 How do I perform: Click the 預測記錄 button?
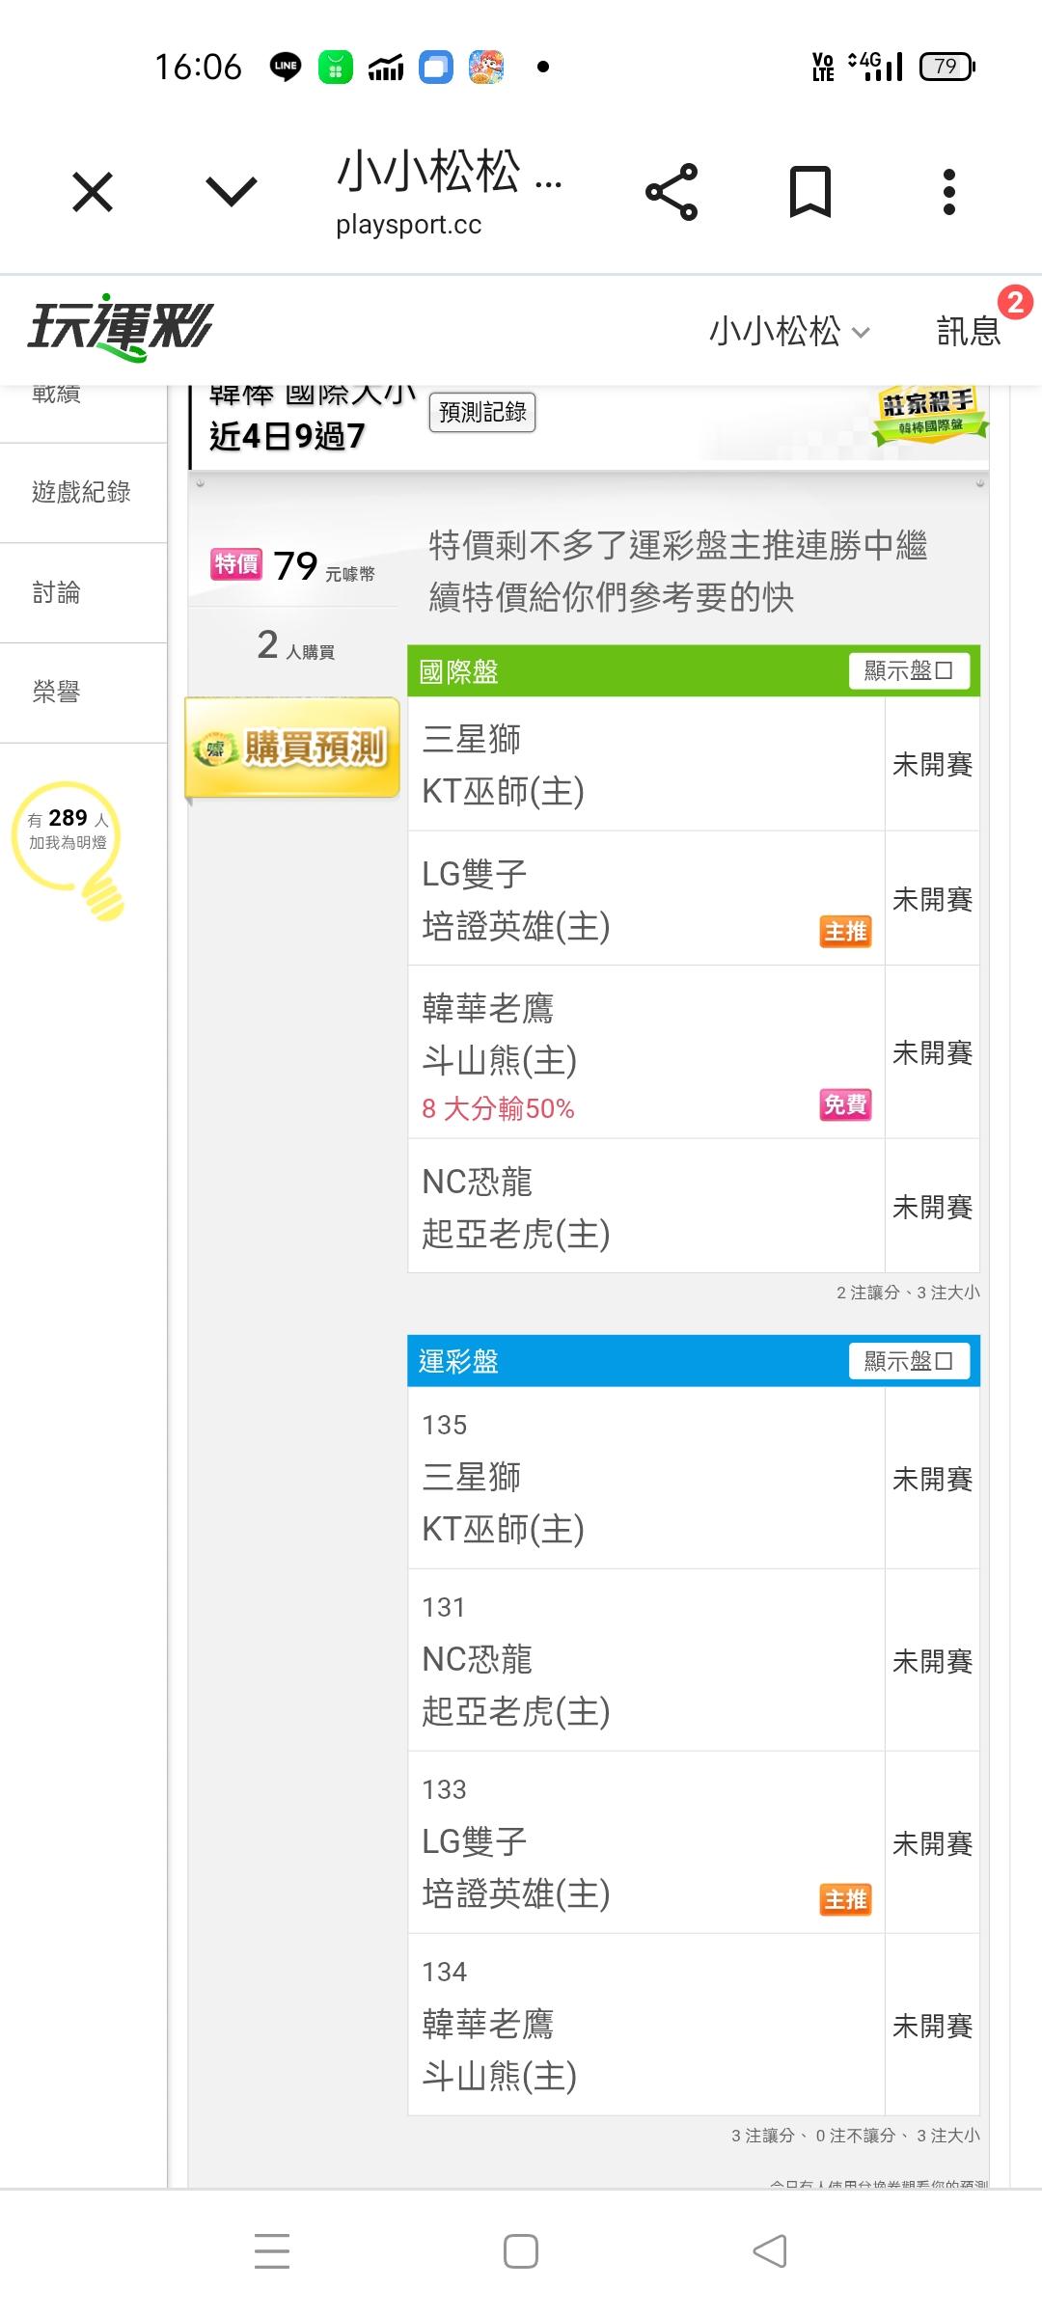[x=482, y=412]
